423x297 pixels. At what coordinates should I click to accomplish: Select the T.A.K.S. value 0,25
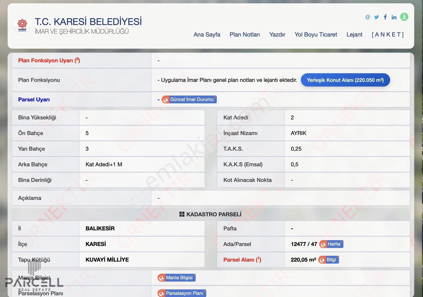click(296, 149)
